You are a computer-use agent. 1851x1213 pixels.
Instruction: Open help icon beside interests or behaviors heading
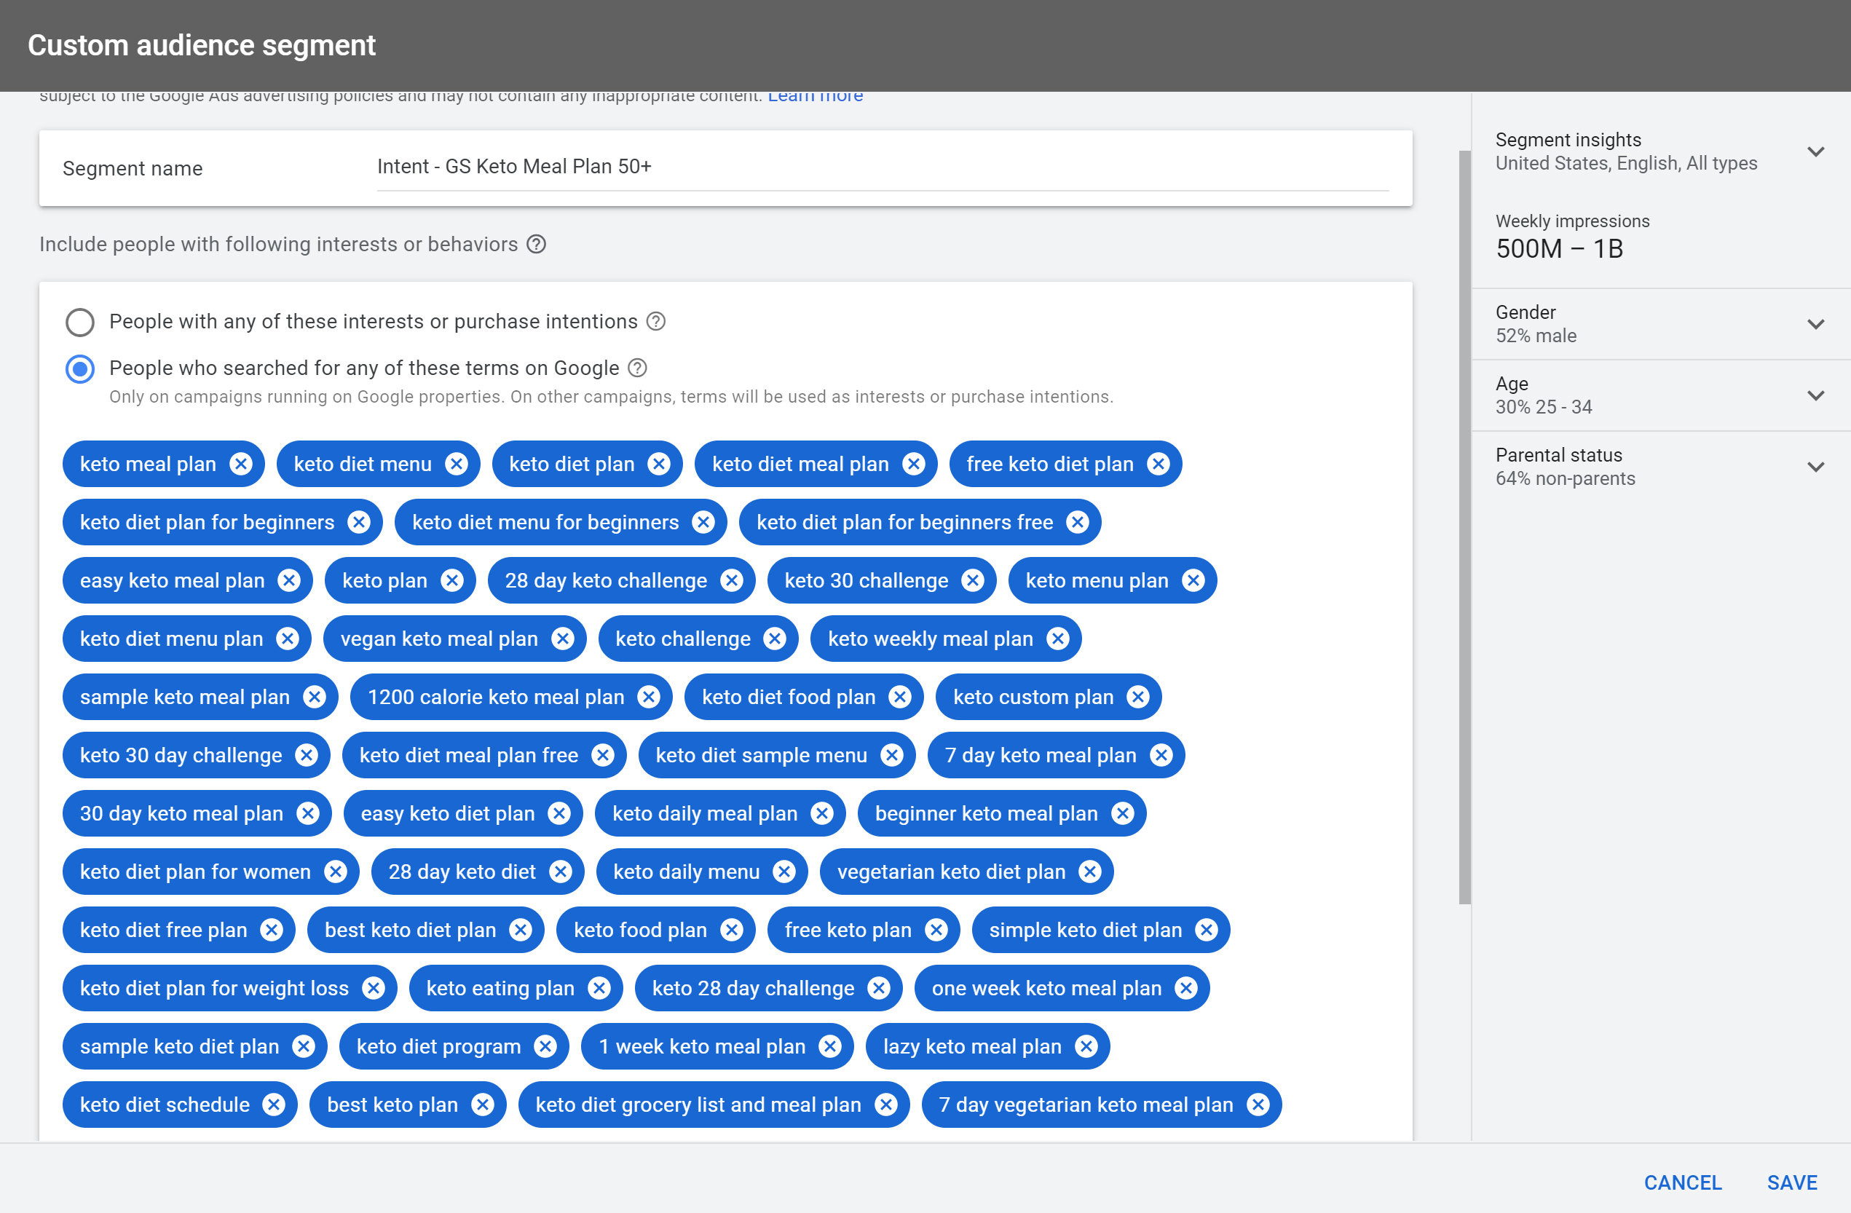536,244
